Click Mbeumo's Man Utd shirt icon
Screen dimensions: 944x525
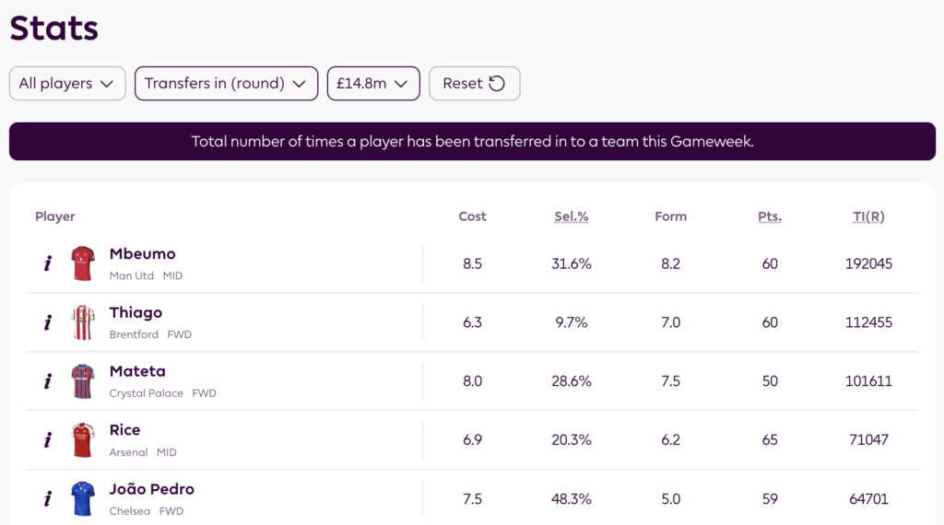83,264
